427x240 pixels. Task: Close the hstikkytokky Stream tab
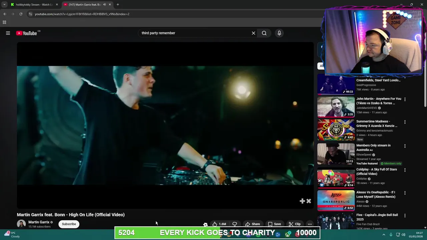click(57, 5)
